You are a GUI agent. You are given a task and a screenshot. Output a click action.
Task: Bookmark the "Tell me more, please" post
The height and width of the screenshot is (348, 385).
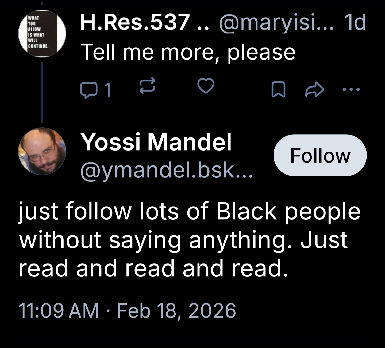[x=278, y=89]
